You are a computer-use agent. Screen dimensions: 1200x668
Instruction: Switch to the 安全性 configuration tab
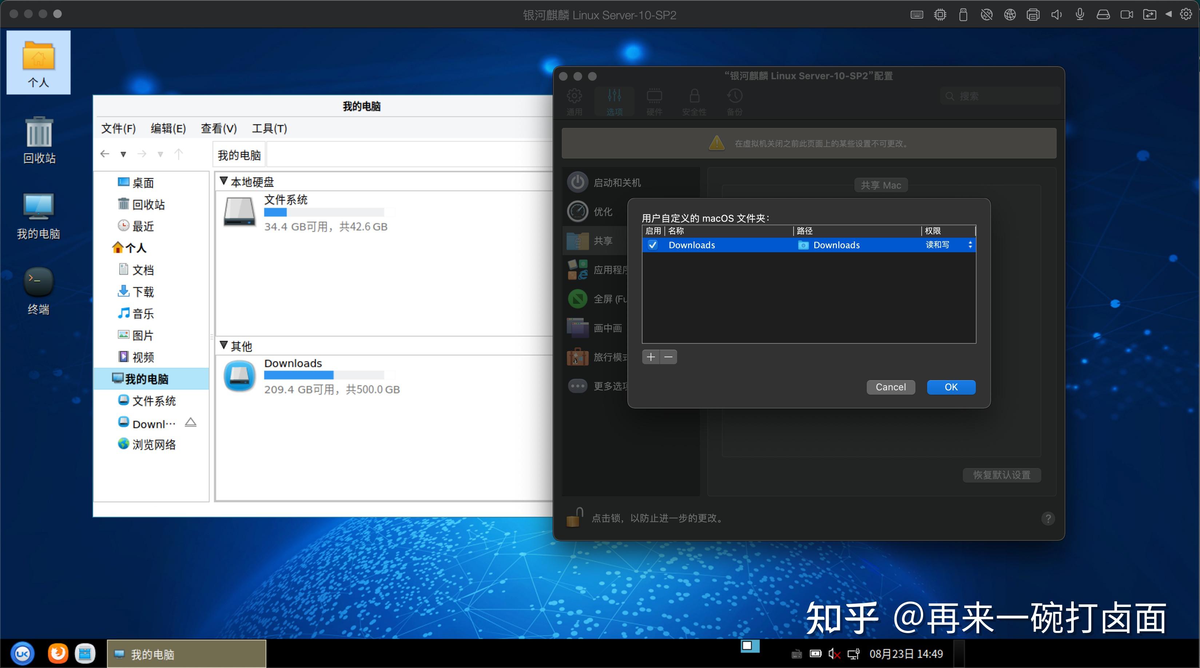[694, 101]
